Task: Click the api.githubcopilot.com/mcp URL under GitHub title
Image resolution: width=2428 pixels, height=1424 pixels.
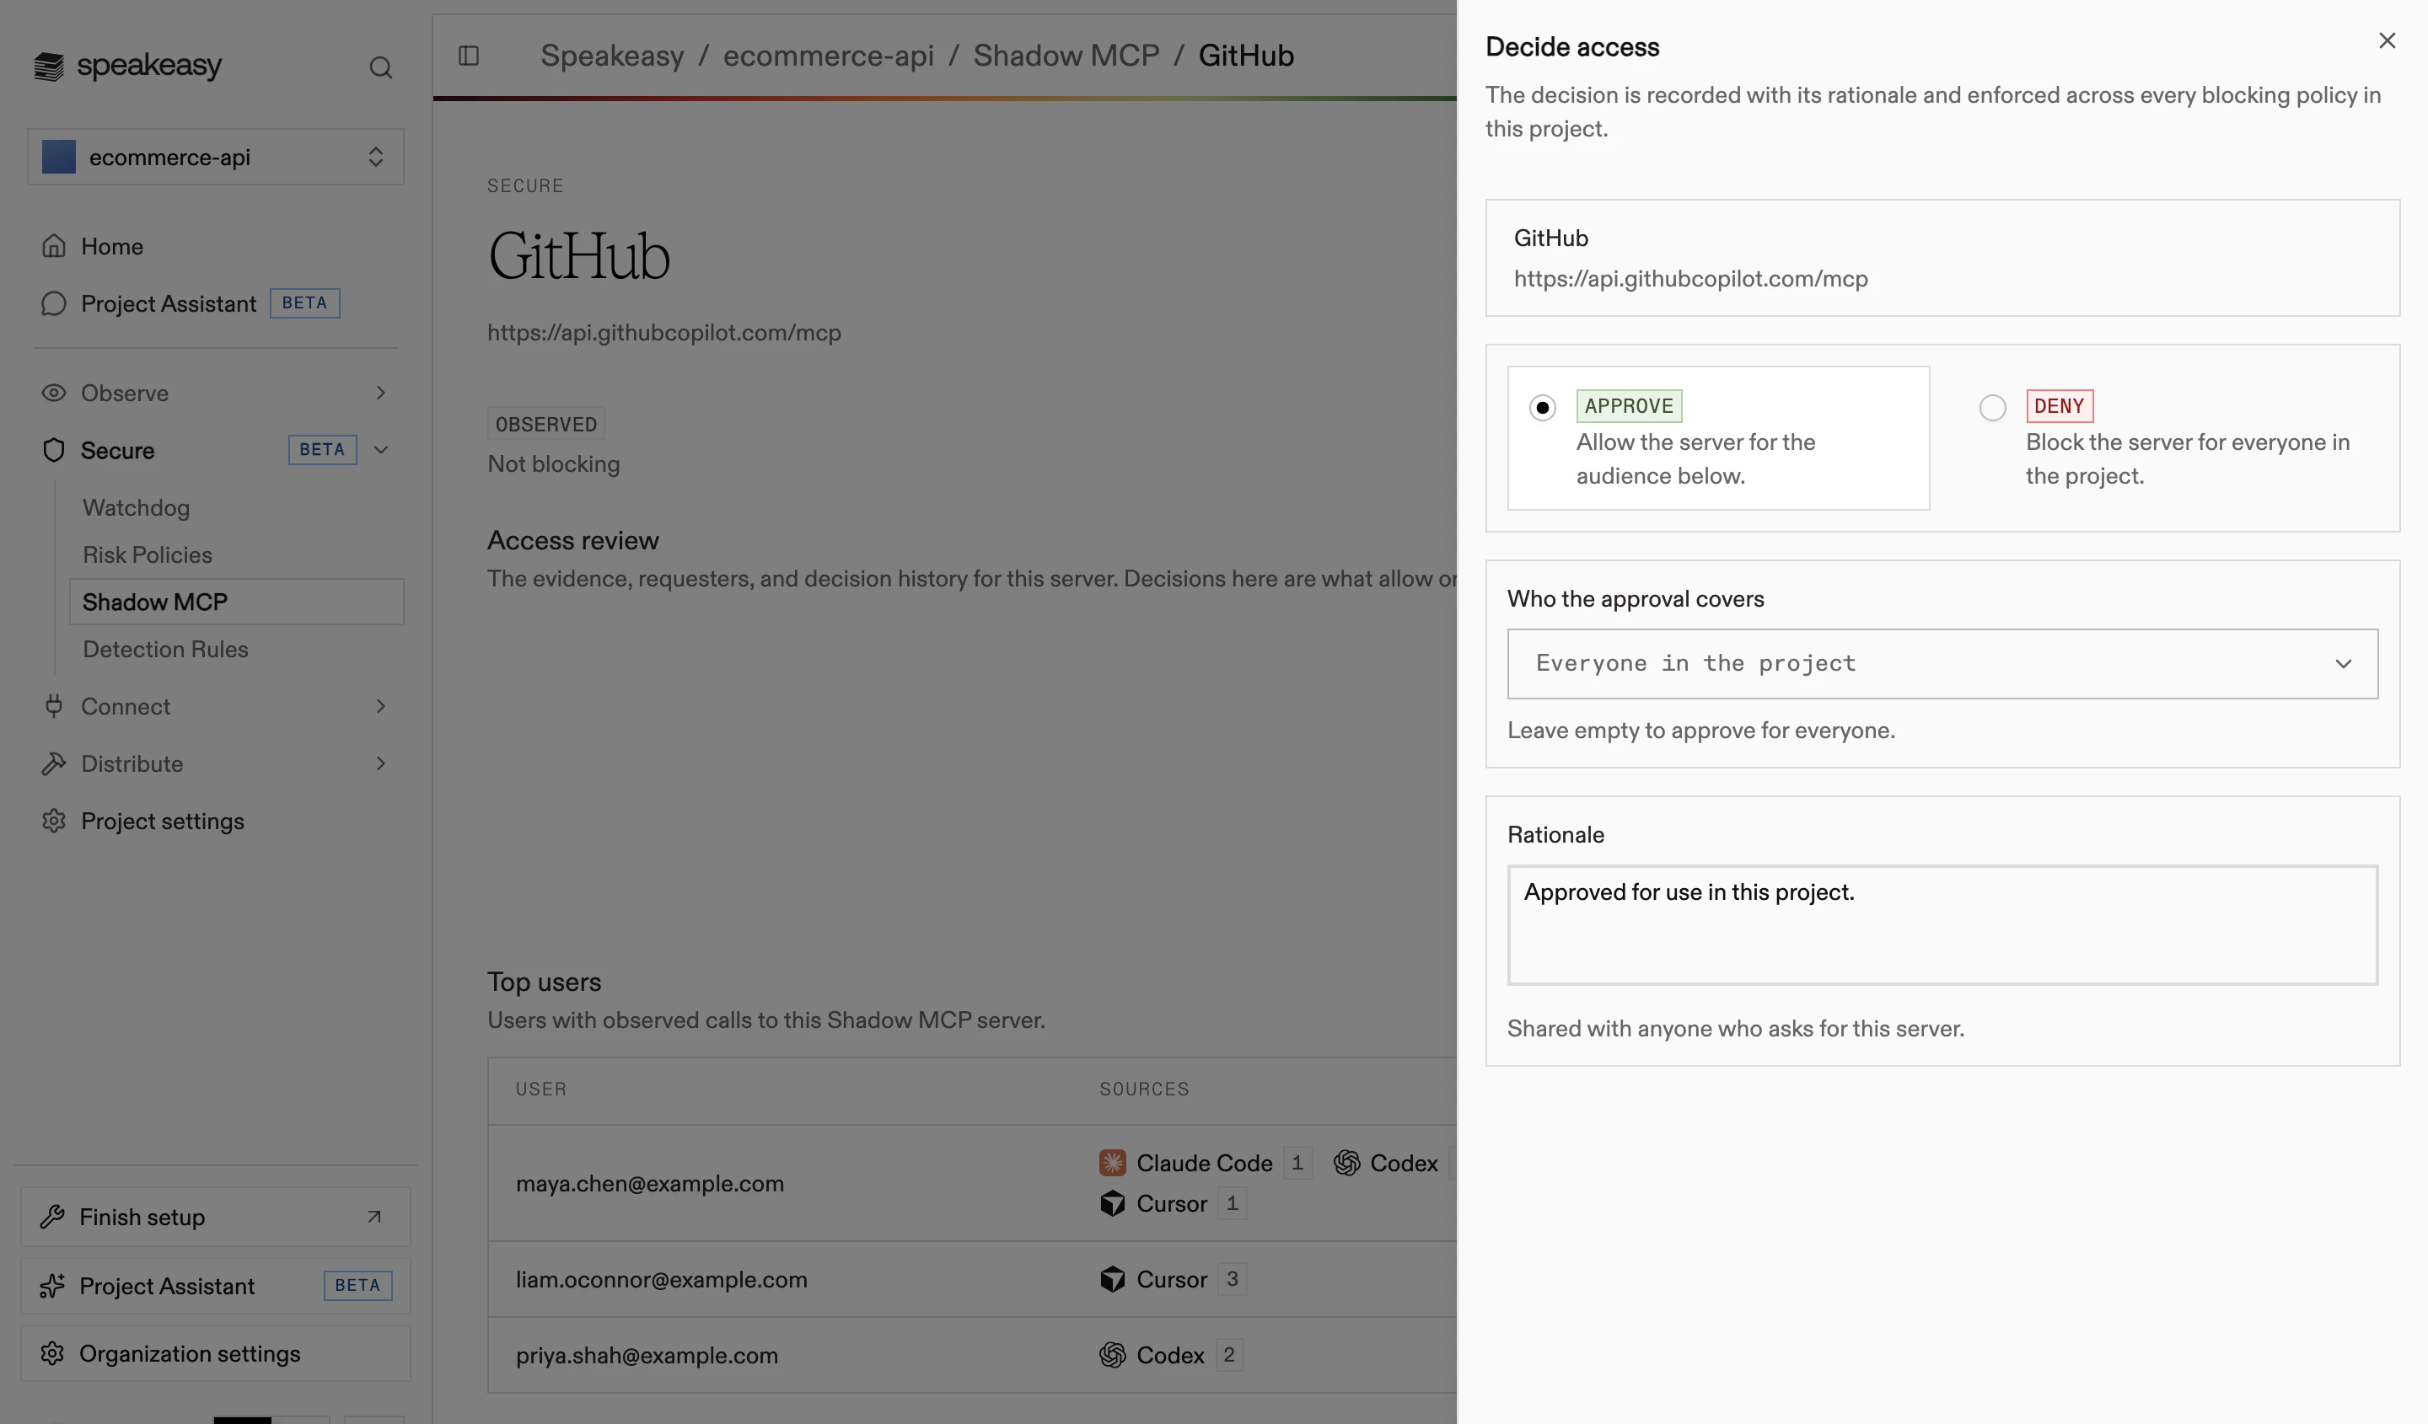Action: 665,333
